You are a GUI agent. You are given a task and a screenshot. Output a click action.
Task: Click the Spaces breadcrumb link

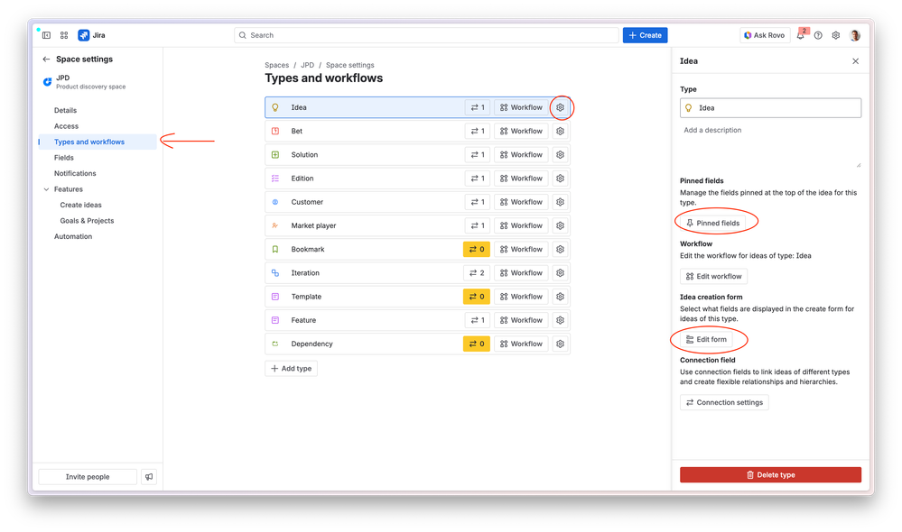coord(276,65)
